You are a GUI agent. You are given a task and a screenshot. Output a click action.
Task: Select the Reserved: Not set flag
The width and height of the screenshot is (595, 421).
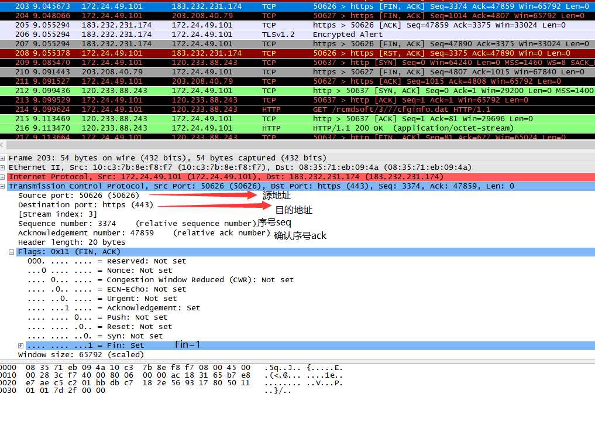[106, 261]
